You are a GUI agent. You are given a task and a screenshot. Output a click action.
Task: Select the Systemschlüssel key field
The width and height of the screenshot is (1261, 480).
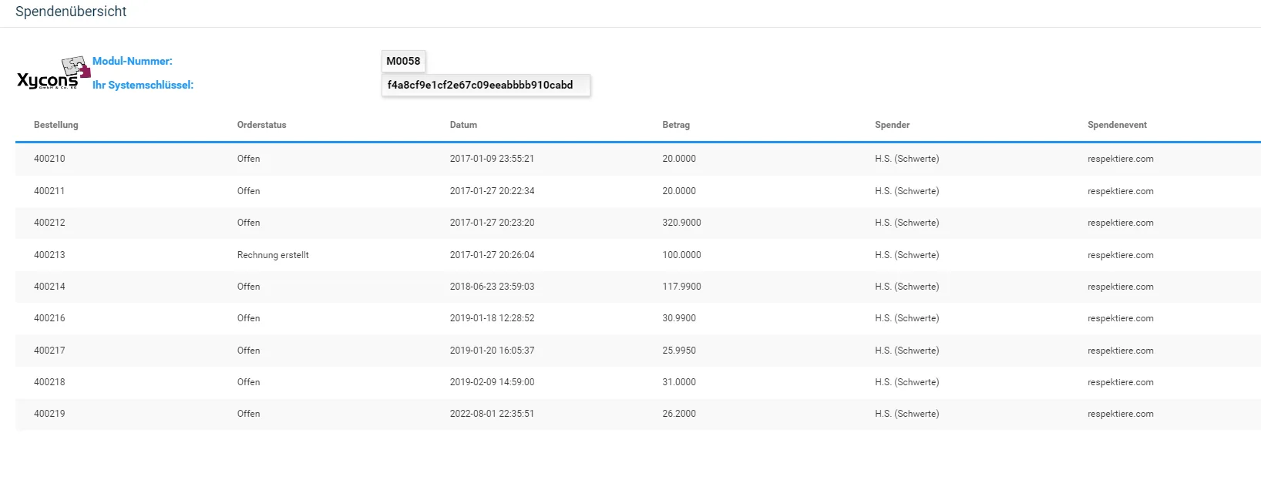point(486,85)
